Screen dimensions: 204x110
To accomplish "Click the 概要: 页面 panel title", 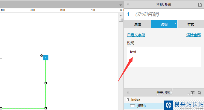I will (164, 93).
